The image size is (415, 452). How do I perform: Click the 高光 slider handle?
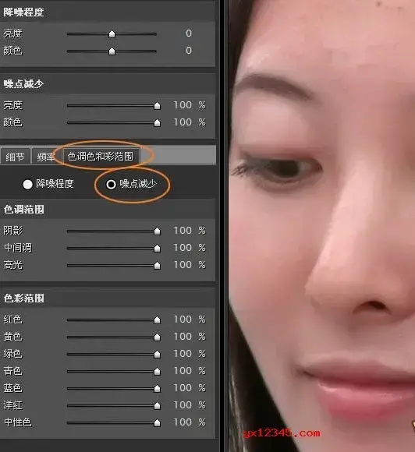(x=158, y=265)
